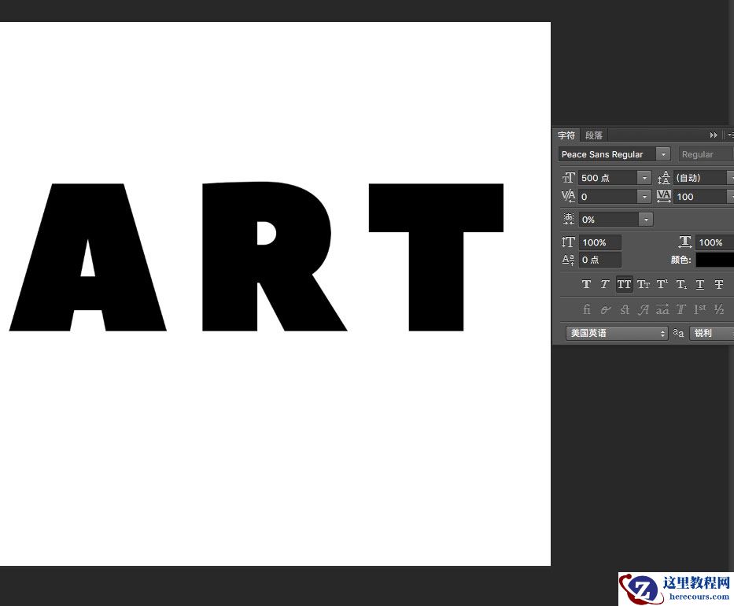Click the kerning value 0 field
Viewport: 734px width, 606px height.
tap(608, 196)
